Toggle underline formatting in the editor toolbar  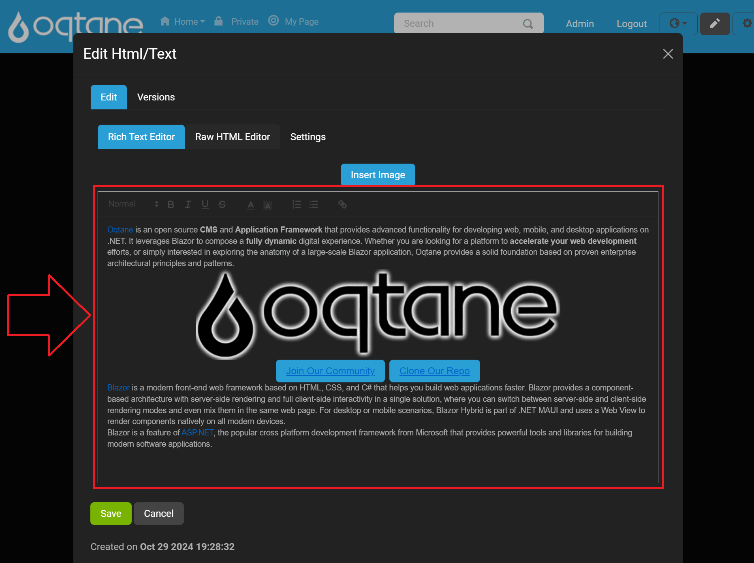[x=205, y=205]
